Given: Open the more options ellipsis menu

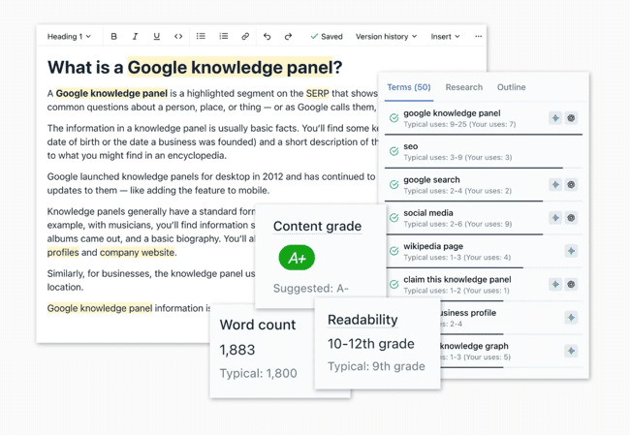Looking at the screenshot, I should [478, 36].
